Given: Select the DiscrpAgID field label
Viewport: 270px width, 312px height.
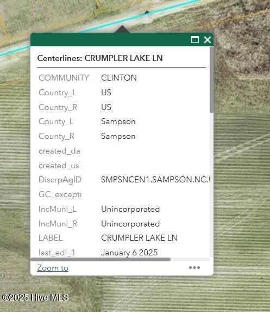Looking at the screenshot, I should (x=60, y=180).
